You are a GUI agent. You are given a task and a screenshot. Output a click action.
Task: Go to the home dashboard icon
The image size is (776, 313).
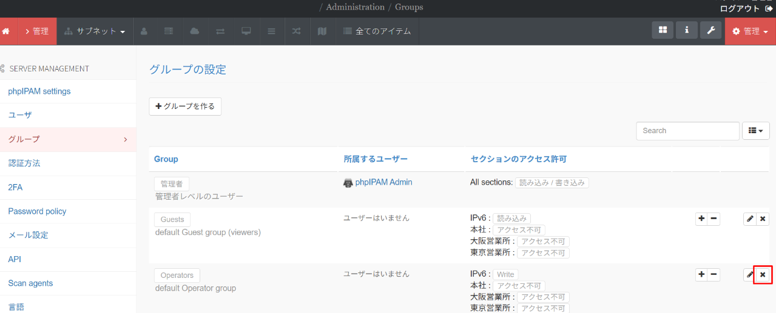click(6, 31)
